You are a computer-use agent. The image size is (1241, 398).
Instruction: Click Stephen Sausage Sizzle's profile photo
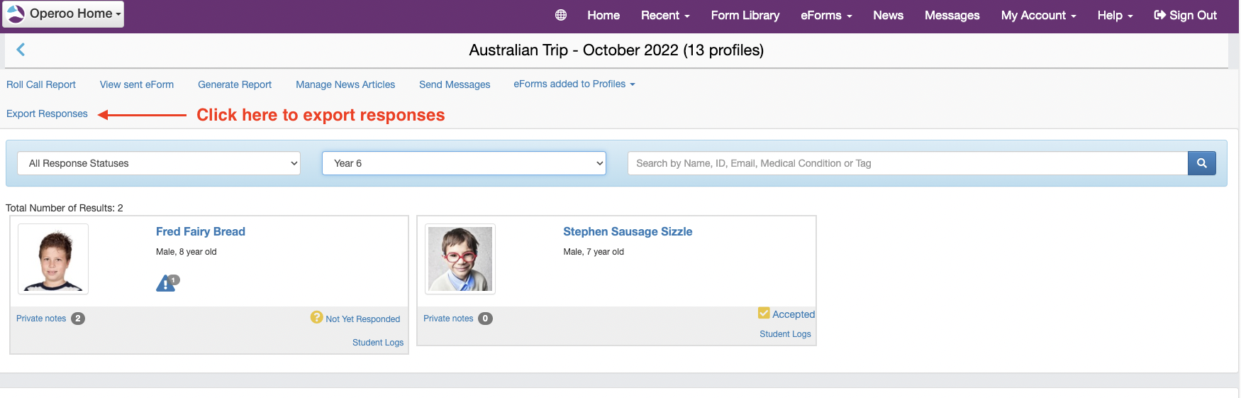tap(460, 259)
